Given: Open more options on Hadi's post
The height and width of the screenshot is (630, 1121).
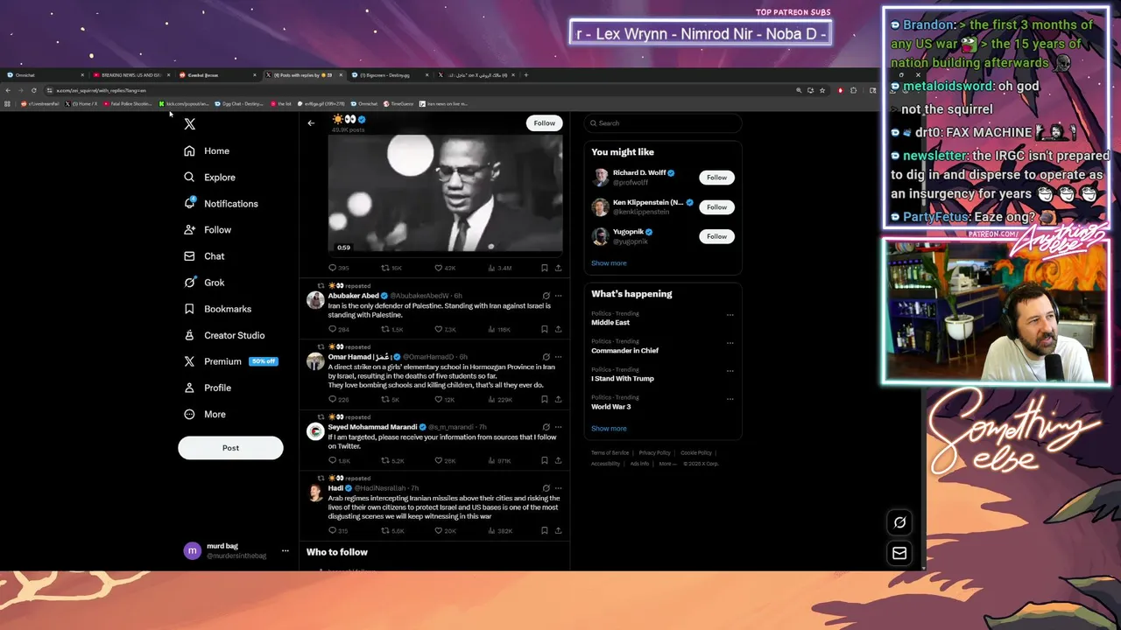Looking at the screenshot, I should (558, 488).
